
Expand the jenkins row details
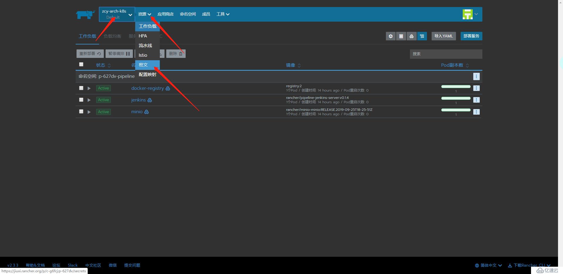(89, 100)
